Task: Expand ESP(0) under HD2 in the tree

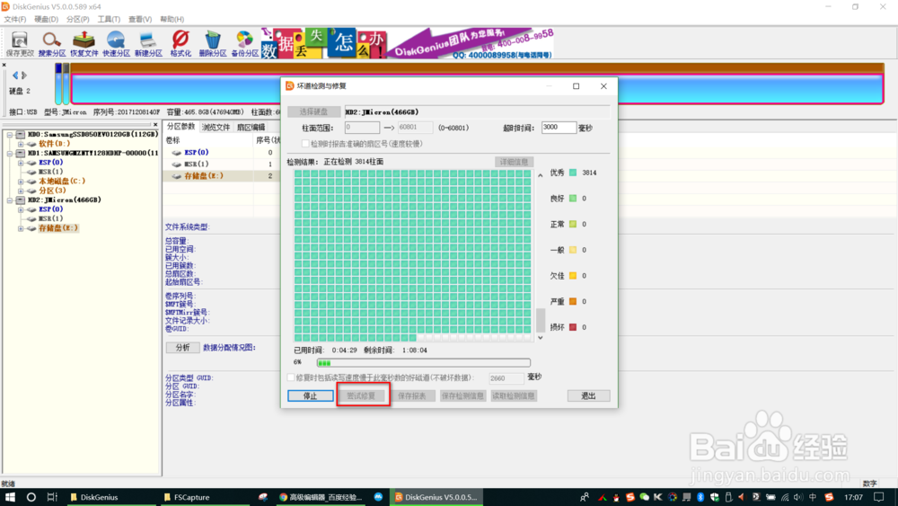Action: pyautogui.click(x=21, y=209)
